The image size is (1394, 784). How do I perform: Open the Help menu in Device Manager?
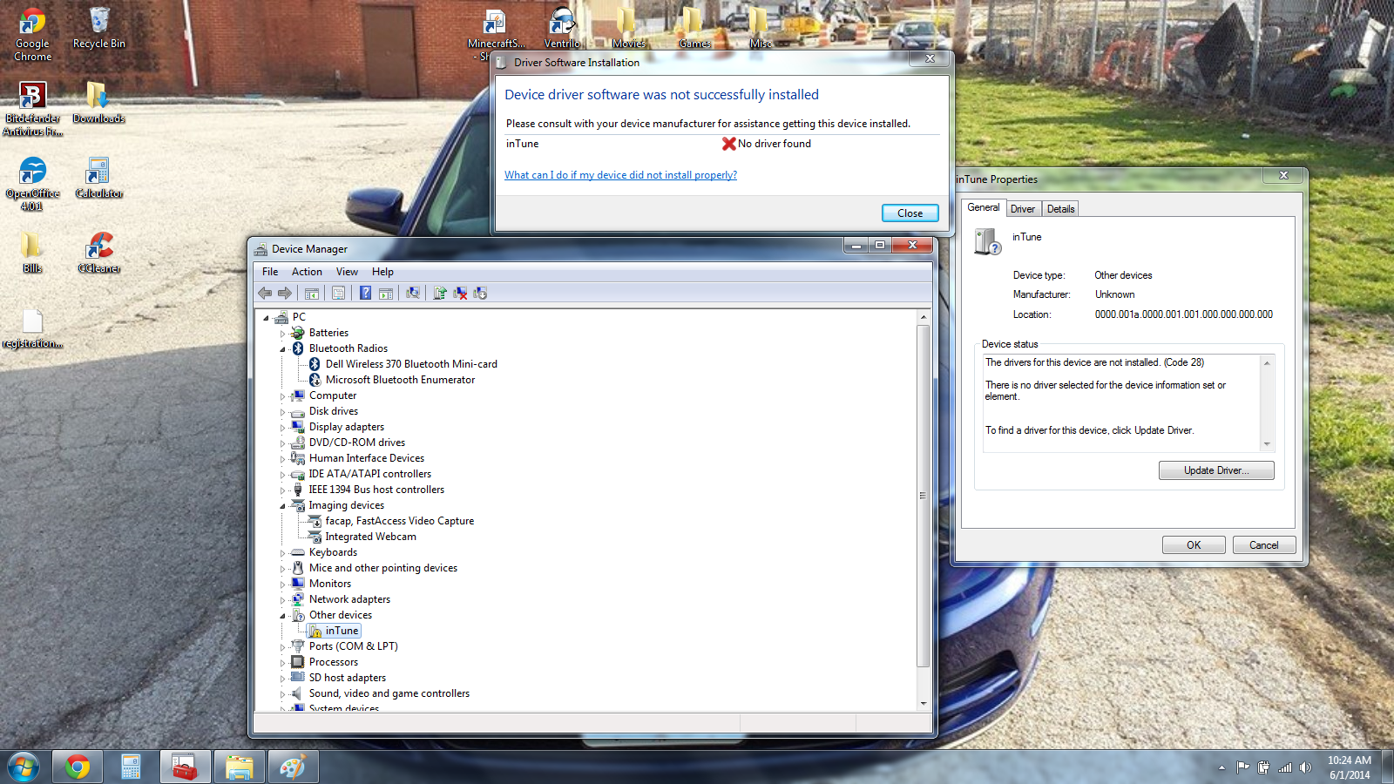coord(382,272)
